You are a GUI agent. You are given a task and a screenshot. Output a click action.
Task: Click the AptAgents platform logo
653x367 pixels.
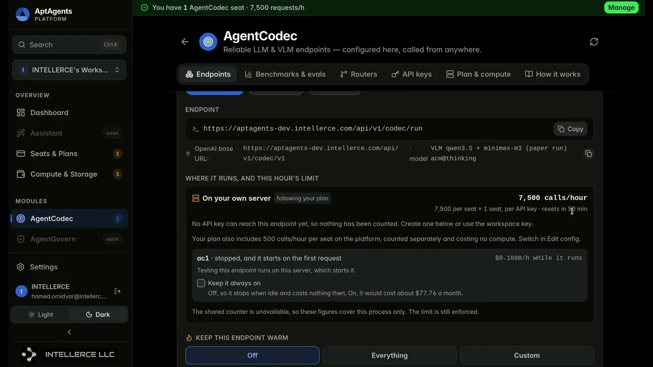click(x=22, y=14)
